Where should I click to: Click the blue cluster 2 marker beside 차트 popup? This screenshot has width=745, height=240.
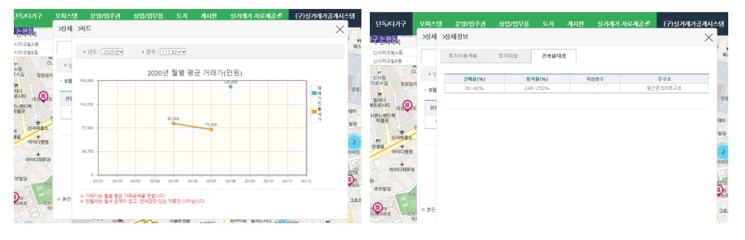tap(354, 142)
